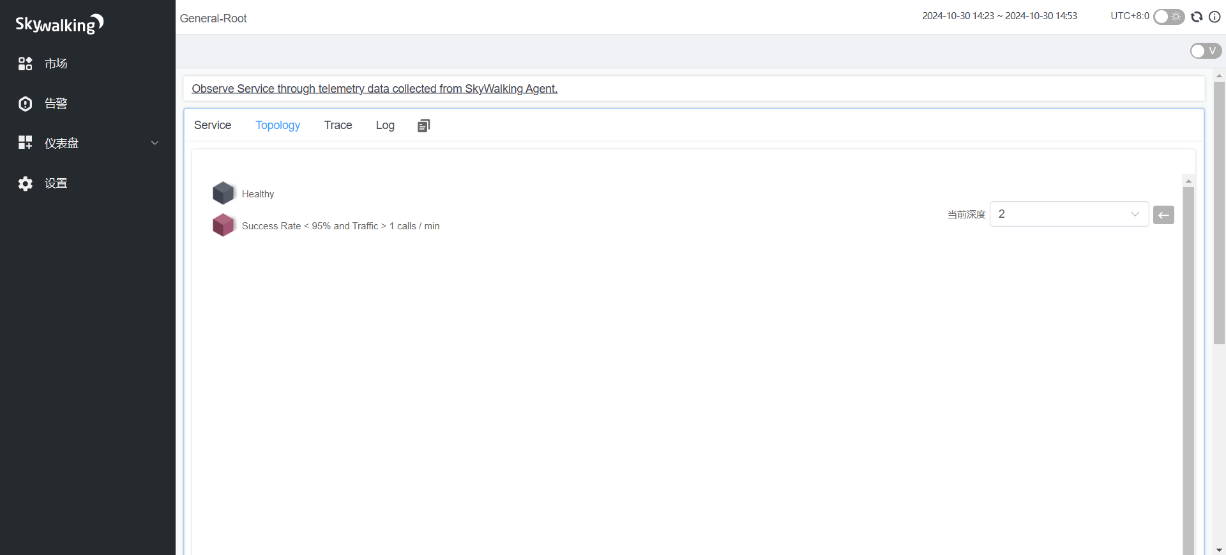Click the page scrollbar down arrow
The image size is (1226, 555).
click(x=1219, y=549)
